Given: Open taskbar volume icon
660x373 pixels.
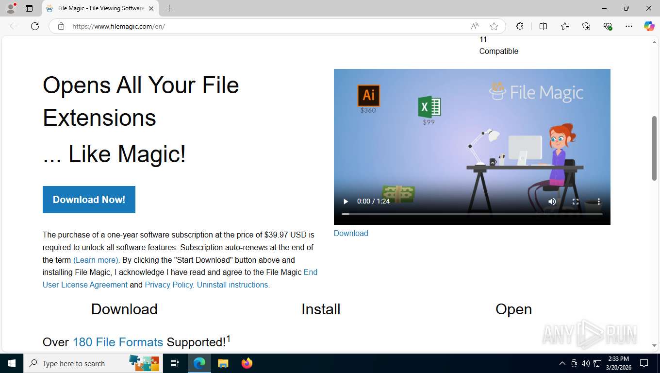Looking at the screenshot, I should [586, 363].
